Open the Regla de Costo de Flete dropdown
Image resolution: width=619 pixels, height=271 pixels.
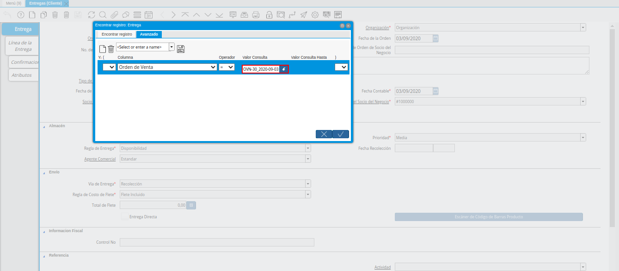click(x=308, y=194)
